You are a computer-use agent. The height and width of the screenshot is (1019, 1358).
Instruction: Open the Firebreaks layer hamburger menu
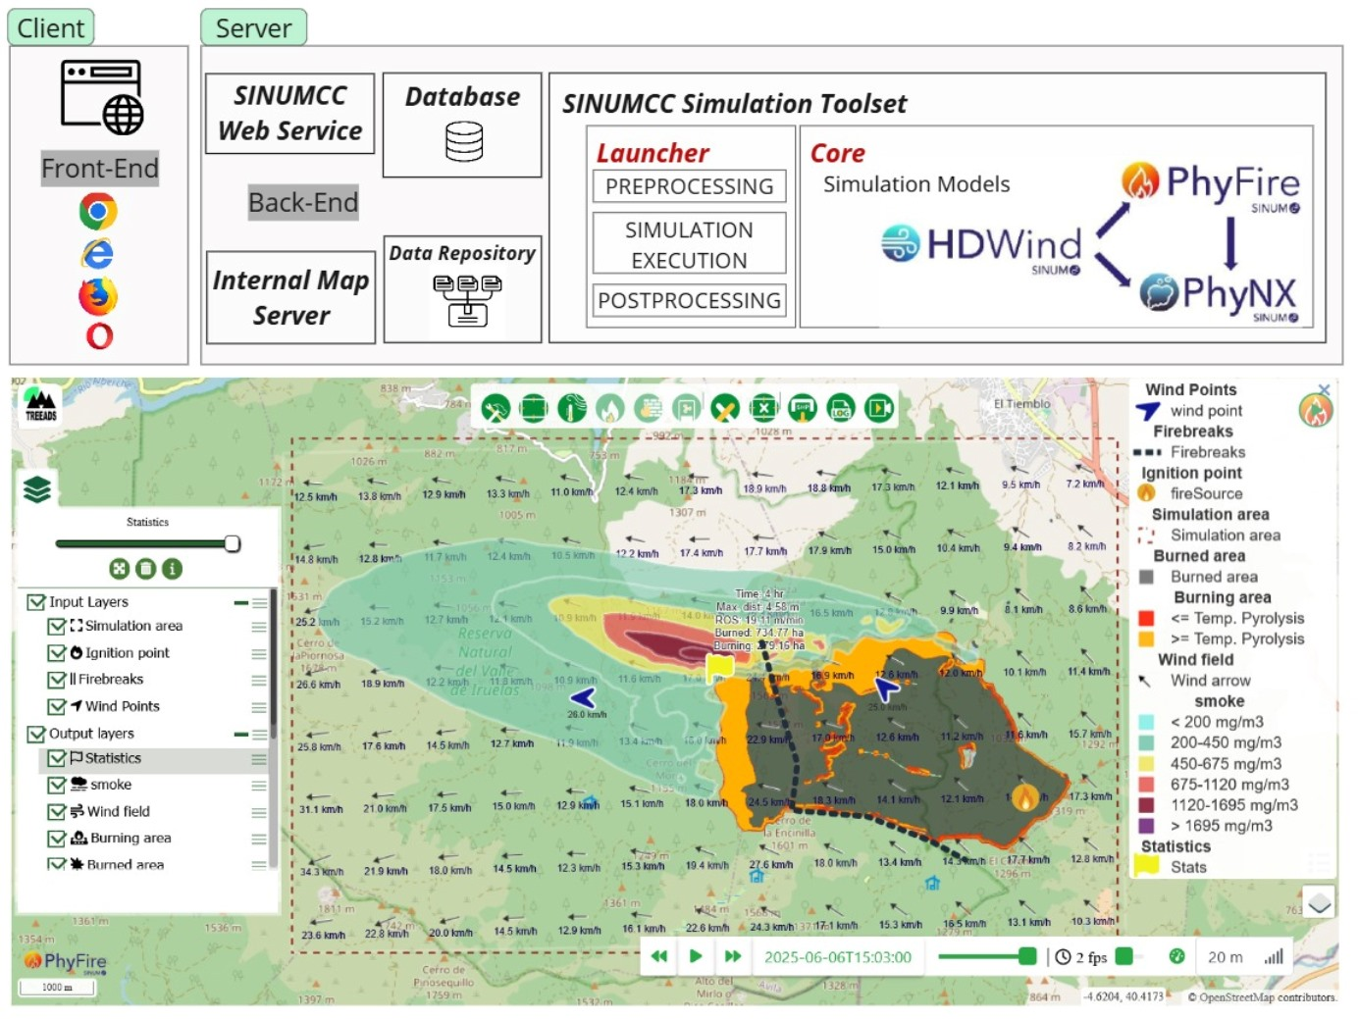[259, 680]
